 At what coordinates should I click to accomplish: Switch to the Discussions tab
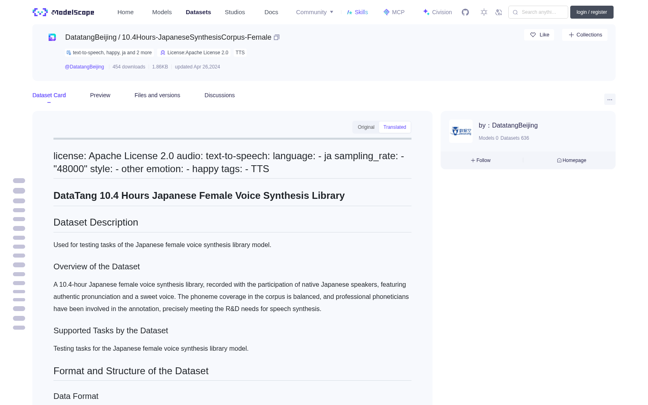click(220, 95)
